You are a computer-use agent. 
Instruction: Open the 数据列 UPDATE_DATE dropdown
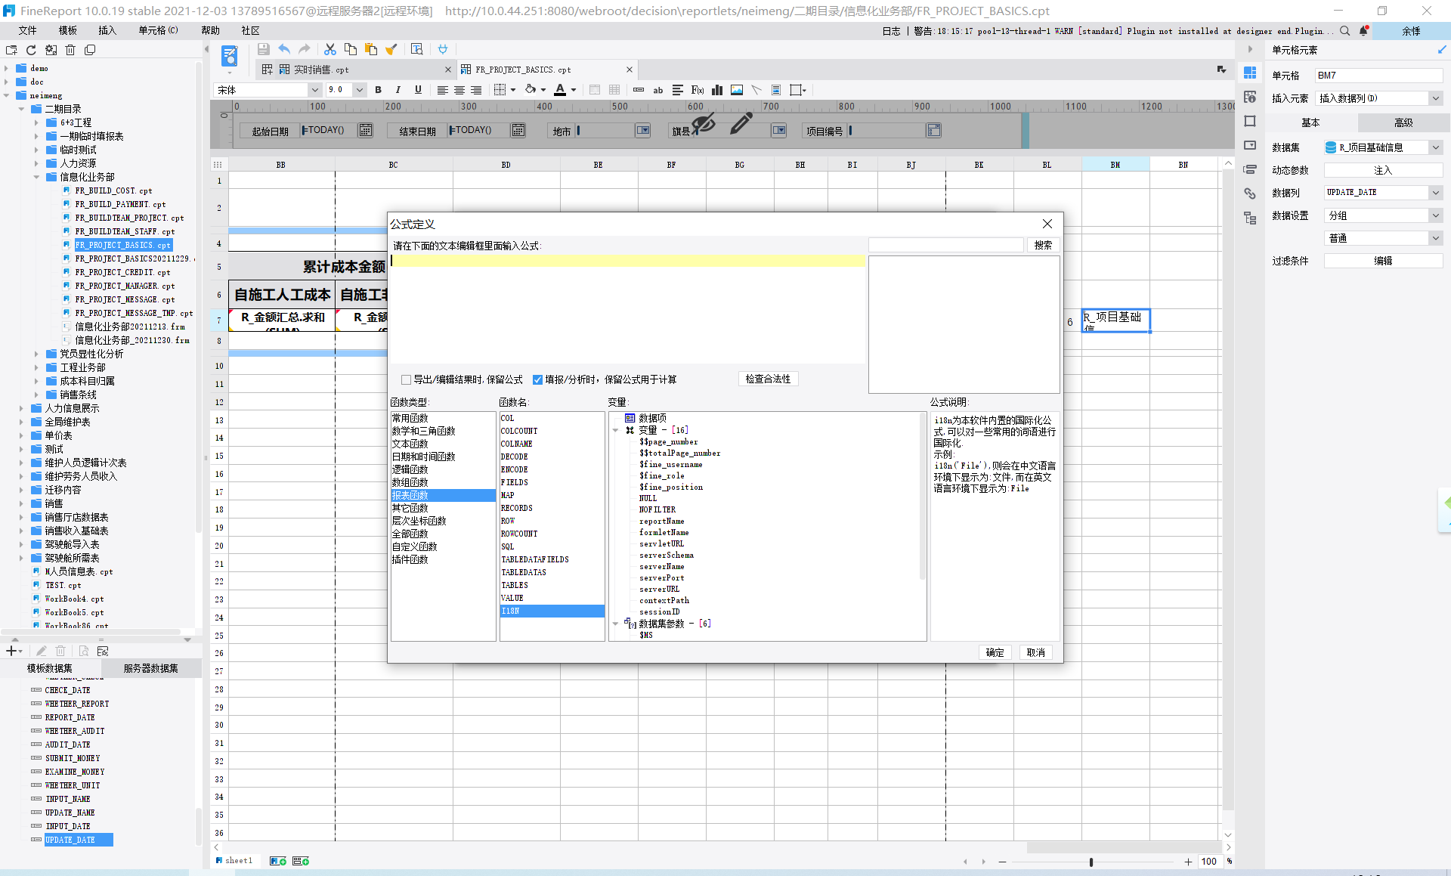coord(1435,193)
